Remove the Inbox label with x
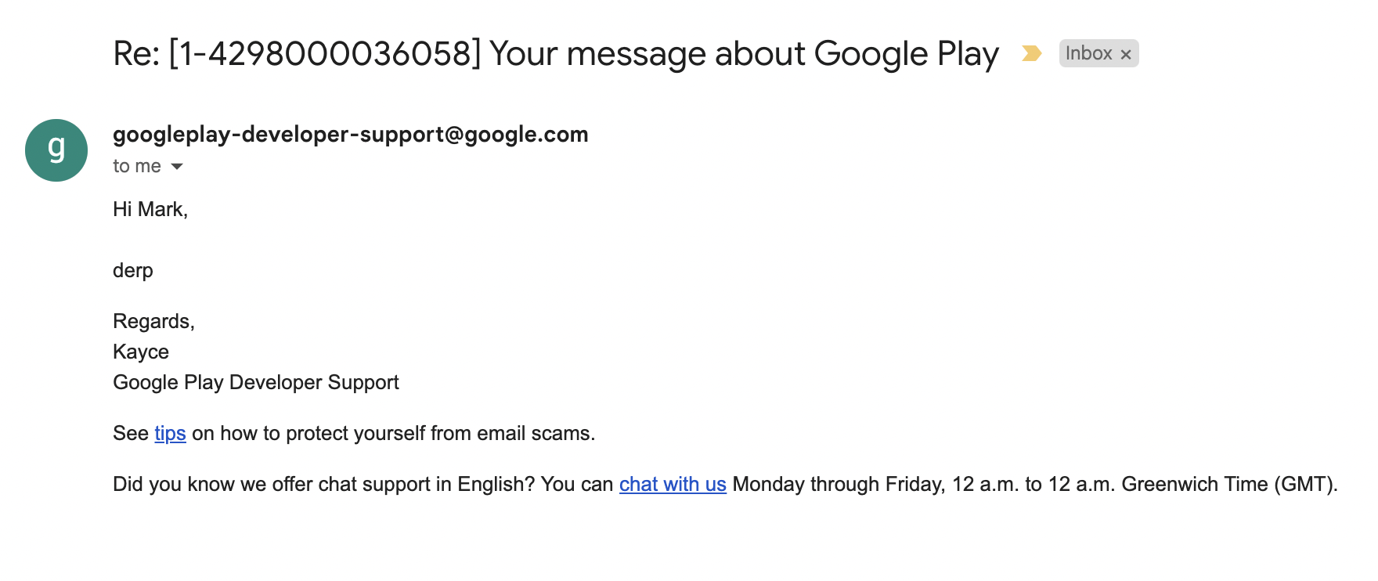The height and width of the screenshot is (581, 1378). (1126, 54)
